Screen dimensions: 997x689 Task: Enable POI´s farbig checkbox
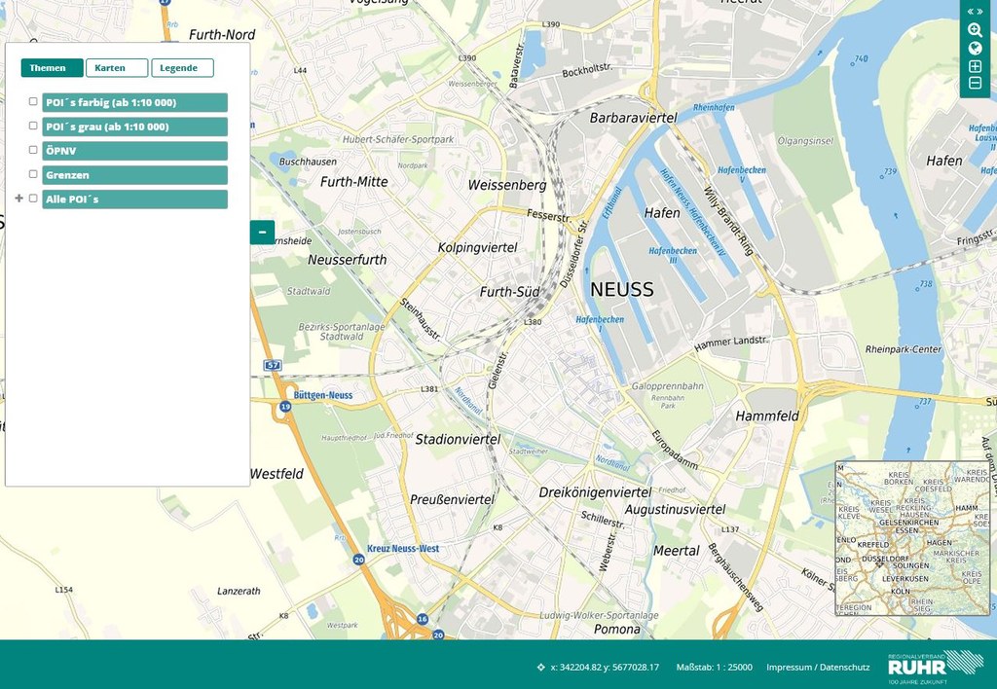pyautogui.click(x=33, y=102)
